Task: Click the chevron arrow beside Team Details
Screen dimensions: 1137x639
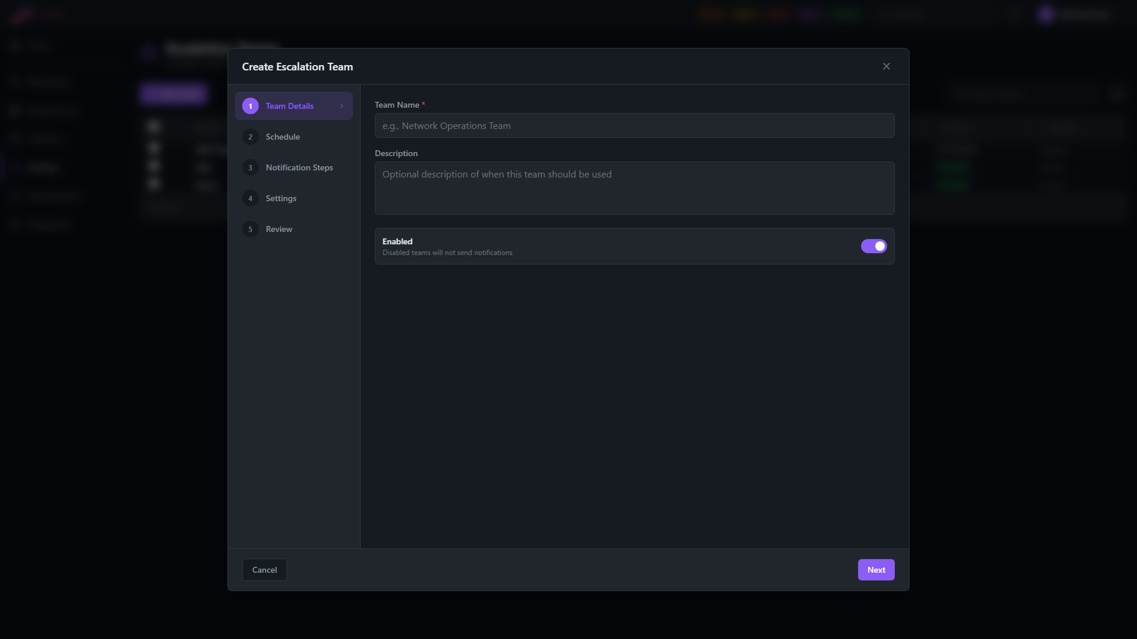Action: (x=342, y=106)
